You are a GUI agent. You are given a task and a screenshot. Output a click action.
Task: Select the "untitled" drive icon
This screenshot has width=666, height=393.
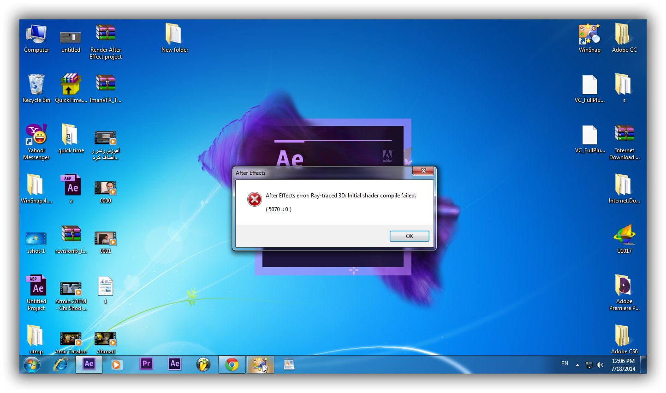pyautogui.click(x=71, y=41)
